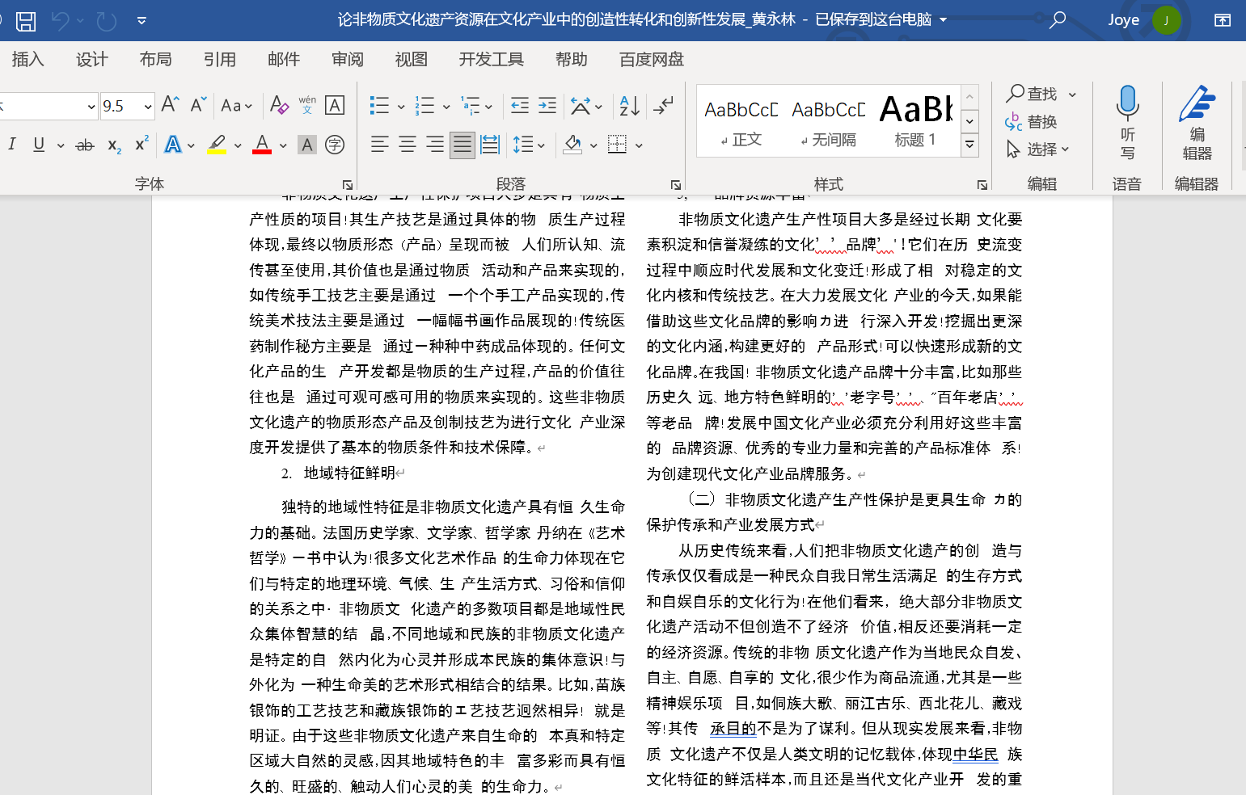Center align text
This screenshot has height=795, width=1246.
click(408, 145)
